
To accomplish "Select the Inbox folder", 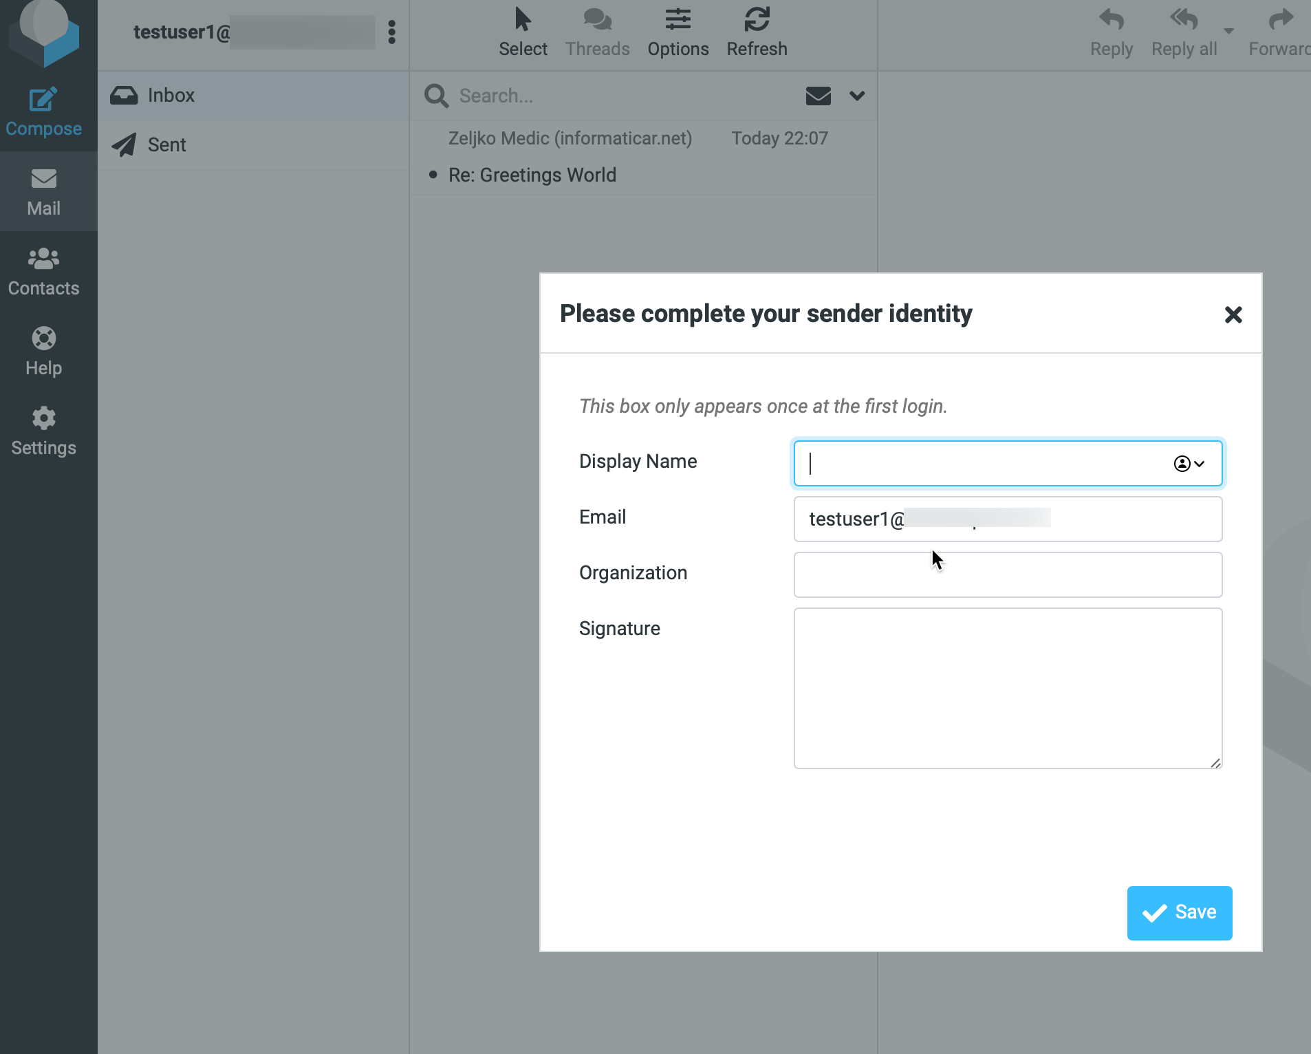I will click(x=253, y=96).
